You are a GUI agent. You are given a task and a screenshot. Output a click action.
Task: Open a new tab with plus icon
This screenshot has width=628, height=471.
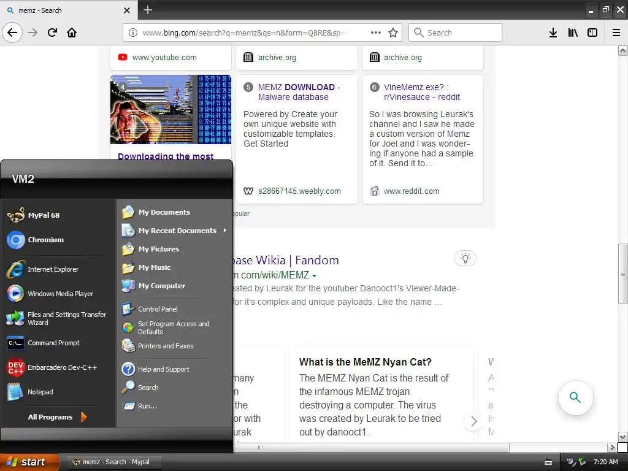coord(148,10)
